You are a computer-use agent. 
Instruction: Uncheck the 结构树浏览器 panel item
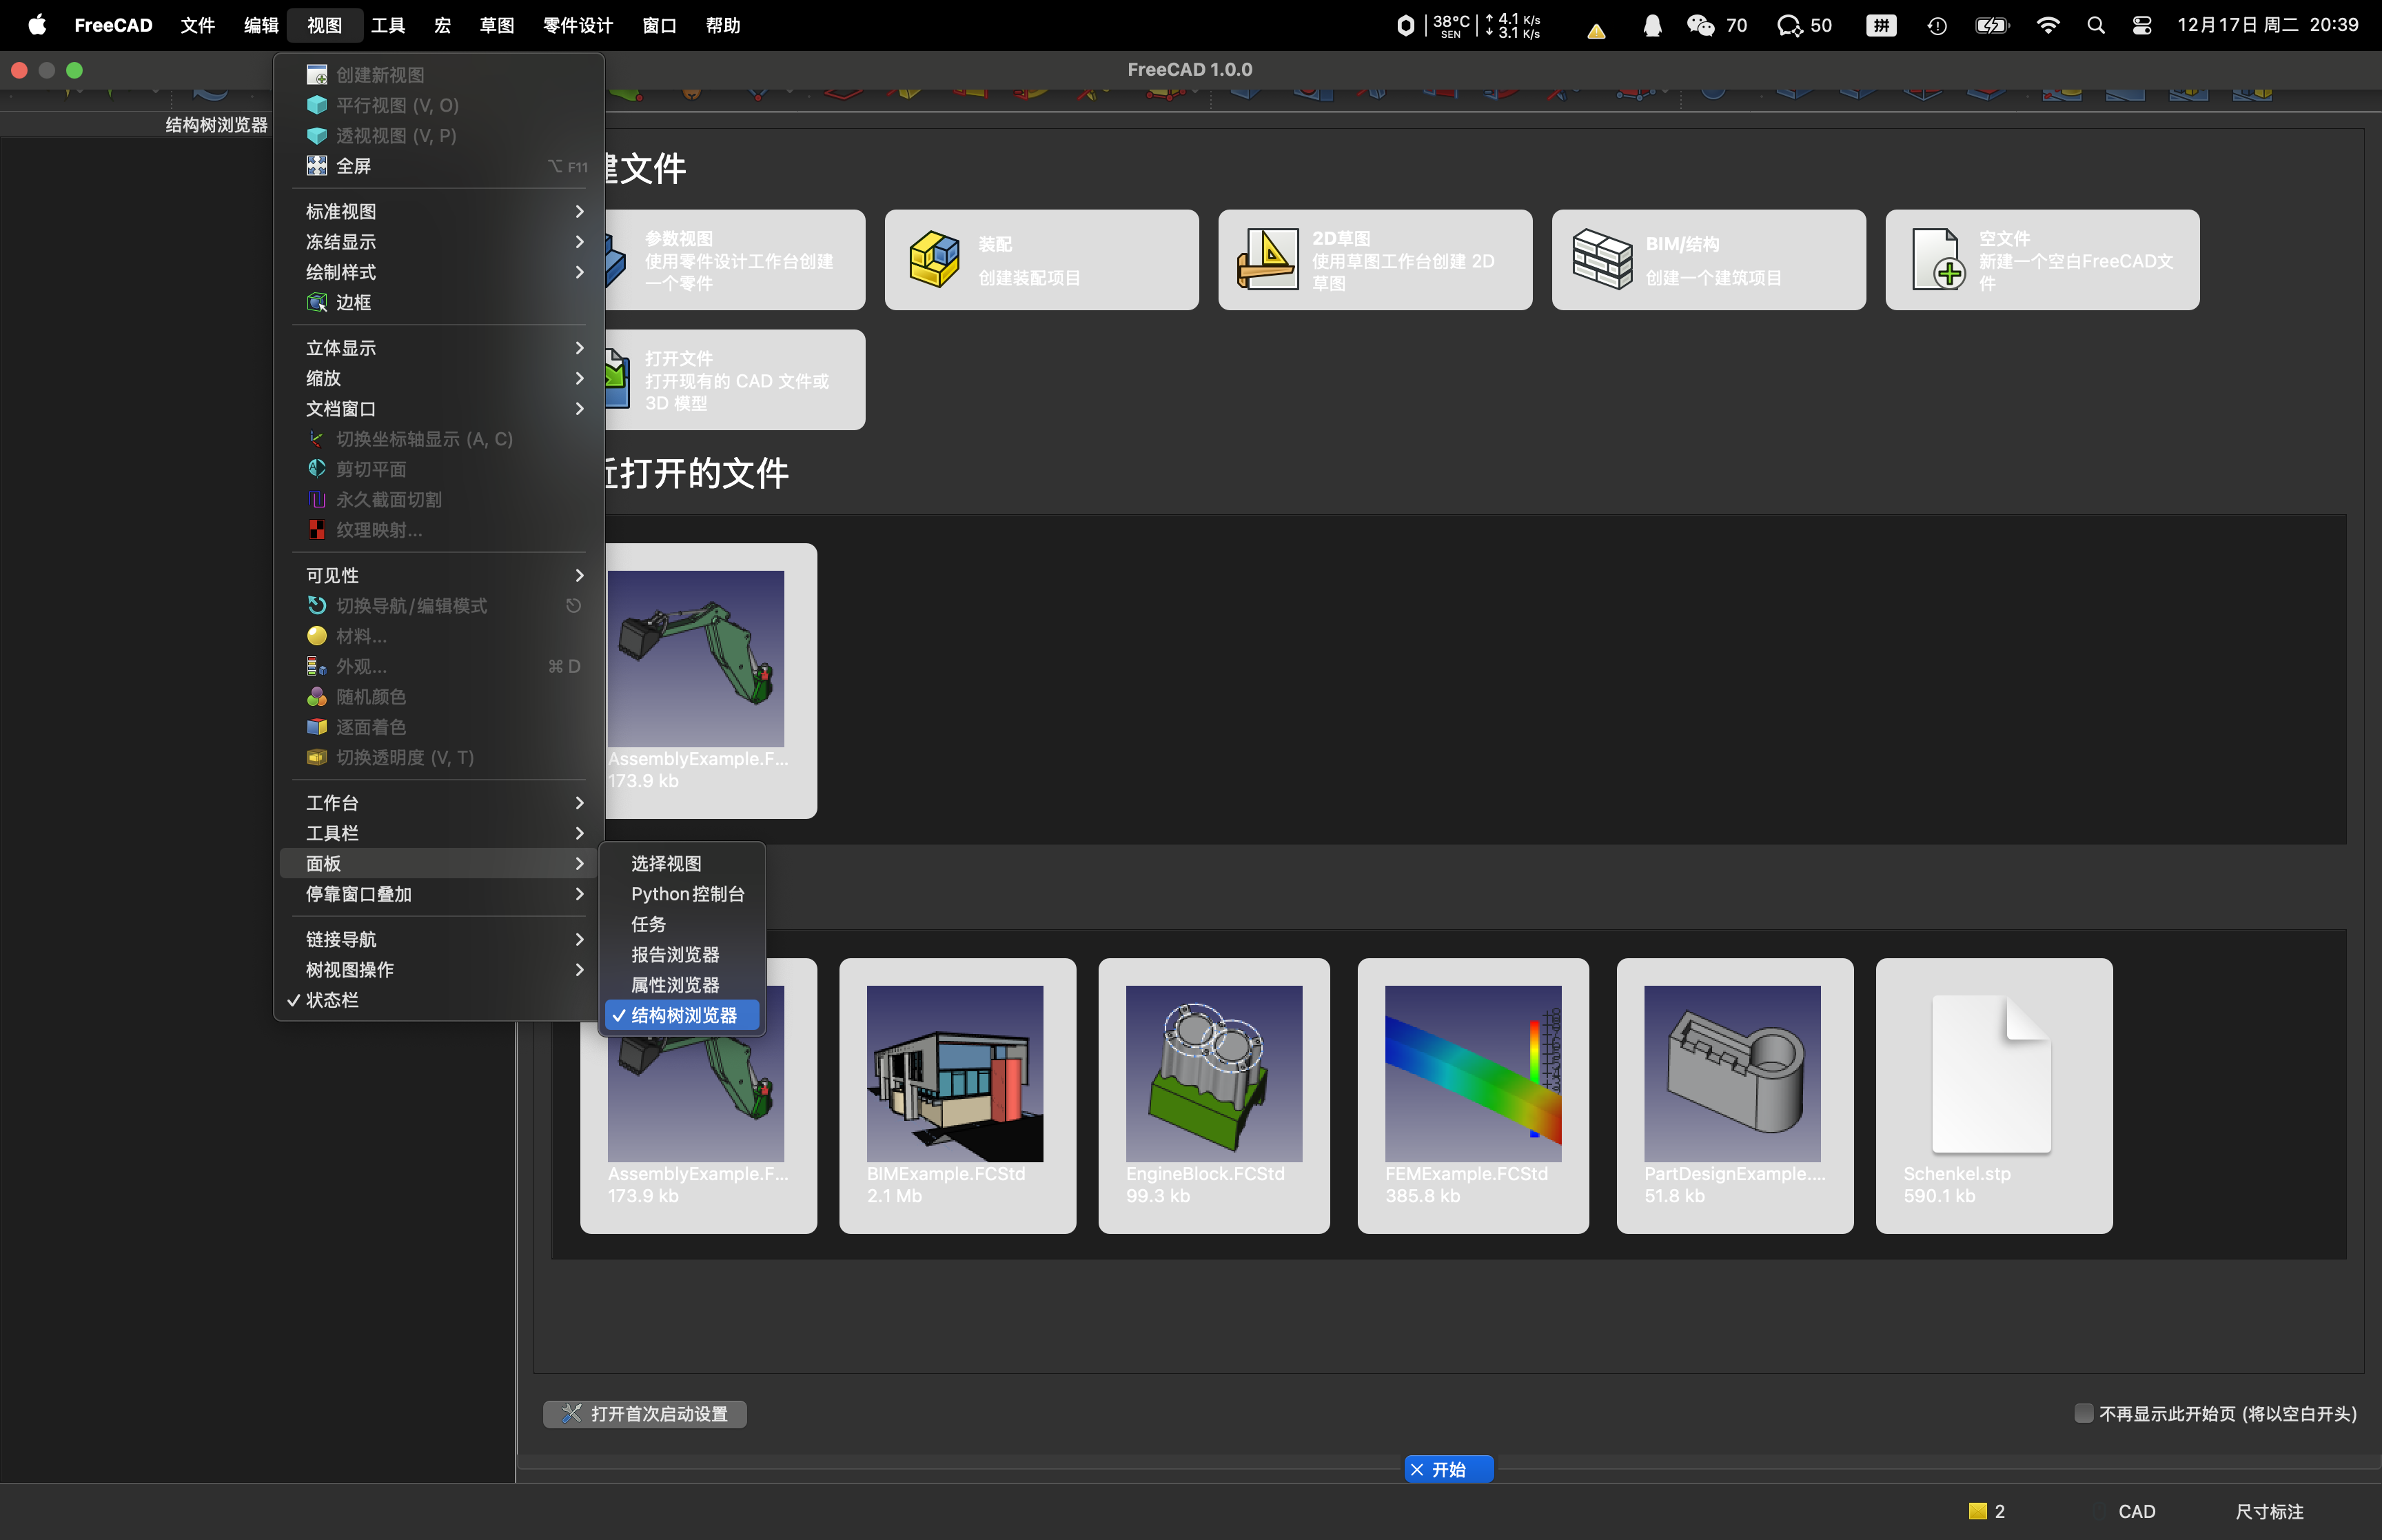pos(683,1015)
